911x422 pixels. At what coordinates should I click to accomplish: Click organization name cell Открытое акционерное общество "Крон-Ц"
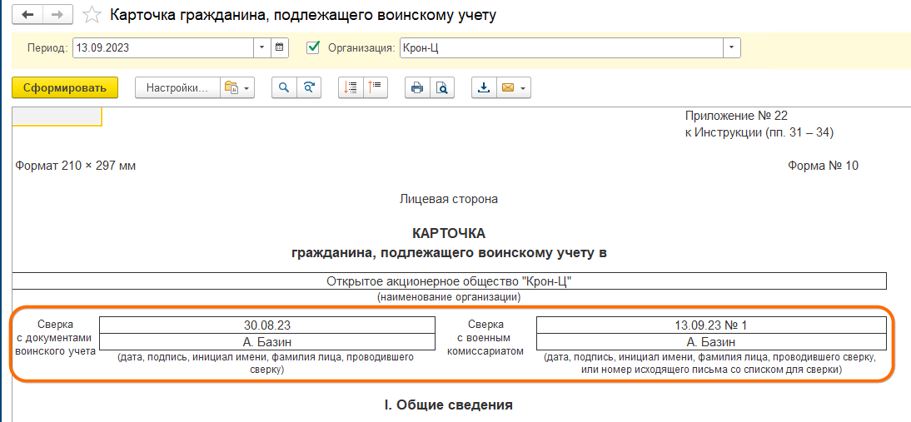449,281
